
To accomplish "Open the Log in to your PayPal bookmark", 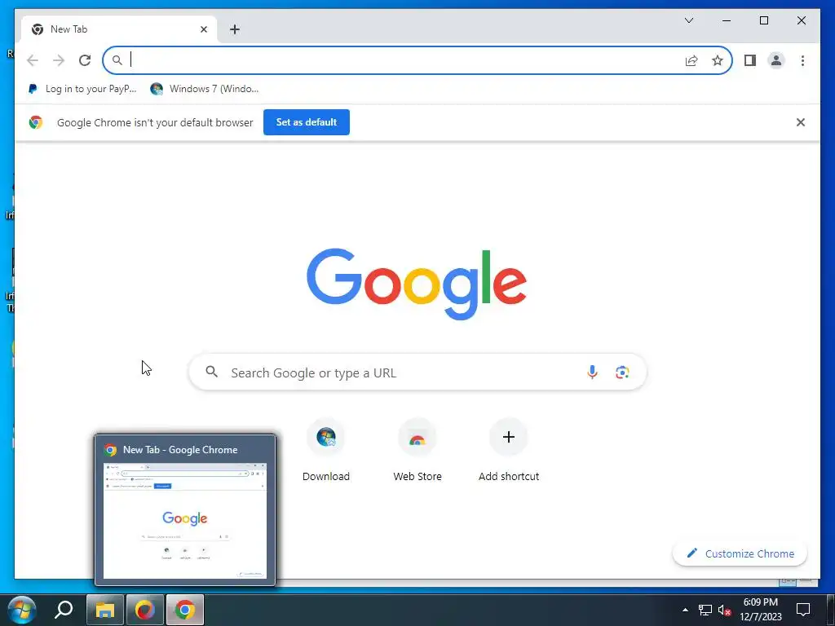I will (82, 89).
